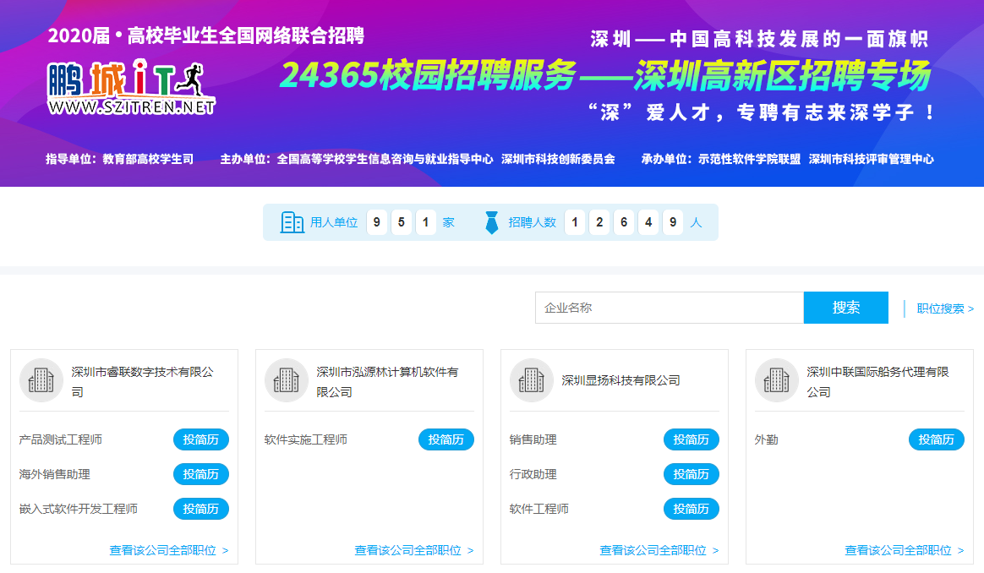Click 投简历 next to 嵌入式软件开发工程师

coord(201,509)
